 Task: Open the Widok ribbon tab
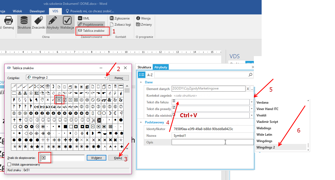(17, 11)
